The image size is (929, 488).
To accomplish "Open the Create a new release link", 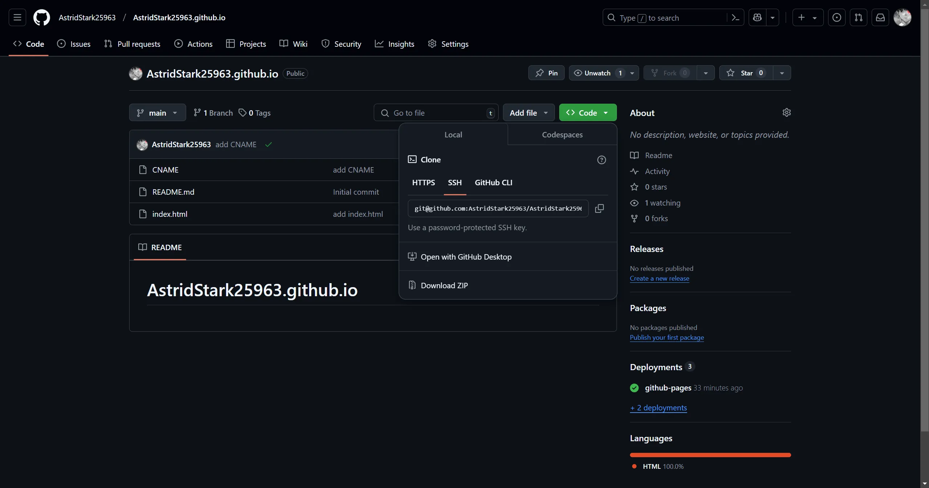I will pos(659,278).
